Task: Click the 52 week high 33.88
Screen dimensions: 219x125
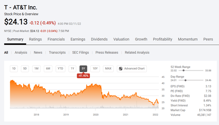Action: (208, 70)
